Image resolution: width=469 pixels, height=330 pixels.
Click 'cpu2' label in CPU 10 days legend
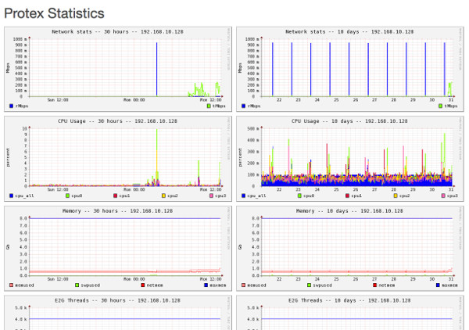tap(405, 195)
